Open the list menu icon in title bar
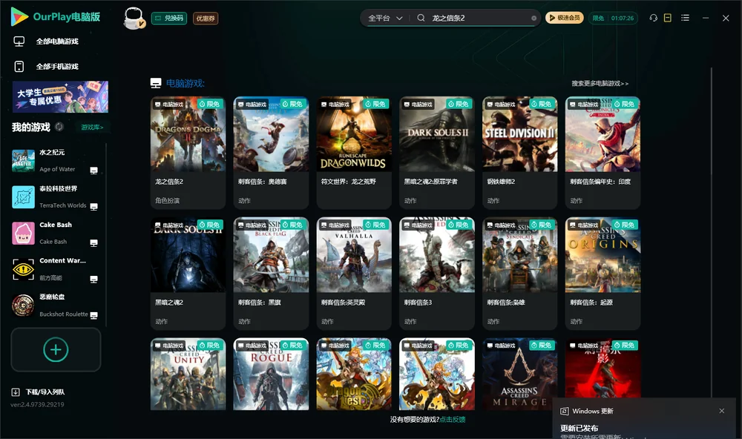Viewport: 742px width, 439px height. coord(685,18)
